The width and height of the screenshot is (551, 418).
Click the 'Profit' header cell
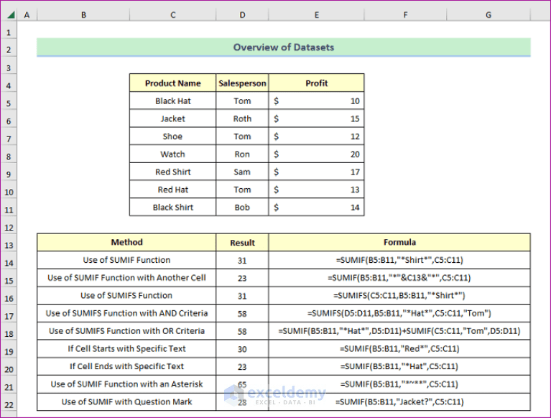coord(317,83)
